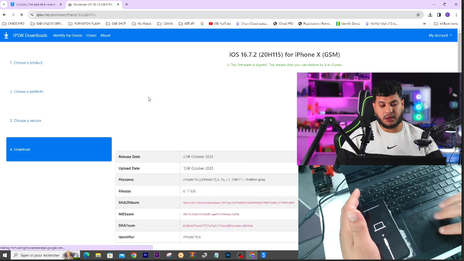Open Identify my Device menu item

68,35
